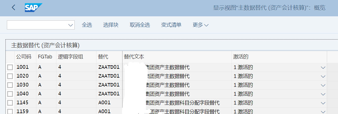This screenshot has width=338, height=114.
Task: Click company code cell 1020
Action: tap(25, 76)
